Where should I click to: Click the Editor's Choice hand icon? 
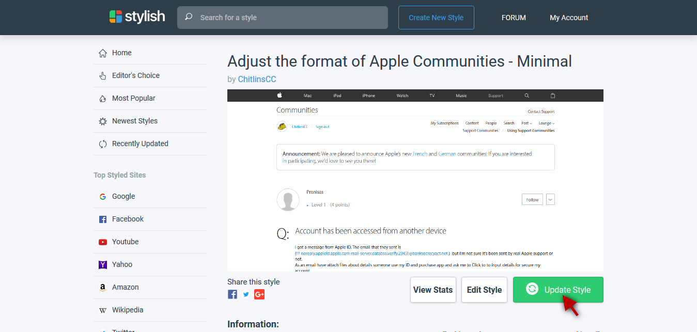103,75
